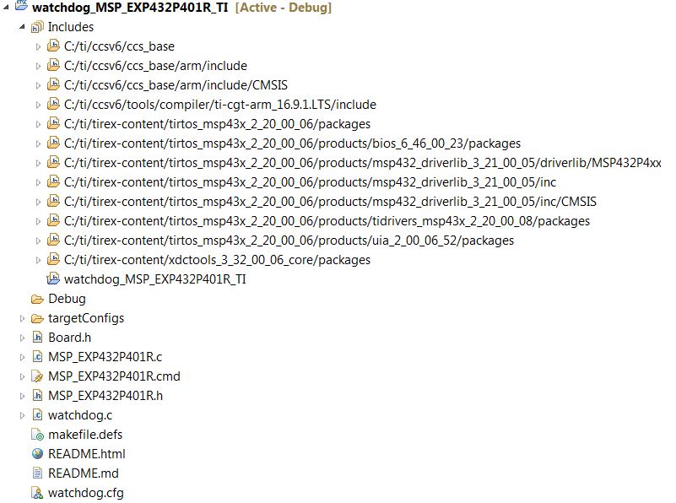Viewport: 676px width, 503px height.
Task: Expand the driverlib inc/CMSIS path arrow
Action: 38,202
